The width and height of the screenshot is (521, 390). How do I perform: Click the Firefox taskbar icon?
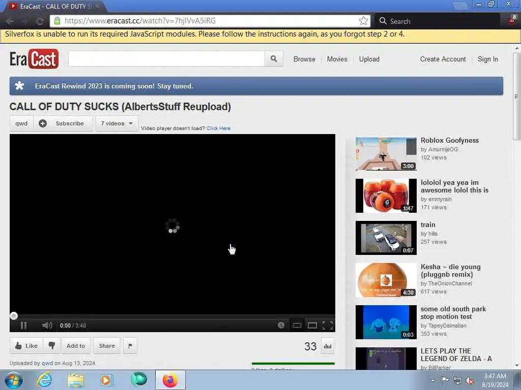click(x=170, y=380)
